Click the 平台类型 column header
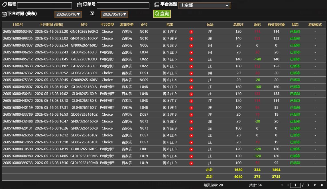327x189 pixels. [107, 24]
